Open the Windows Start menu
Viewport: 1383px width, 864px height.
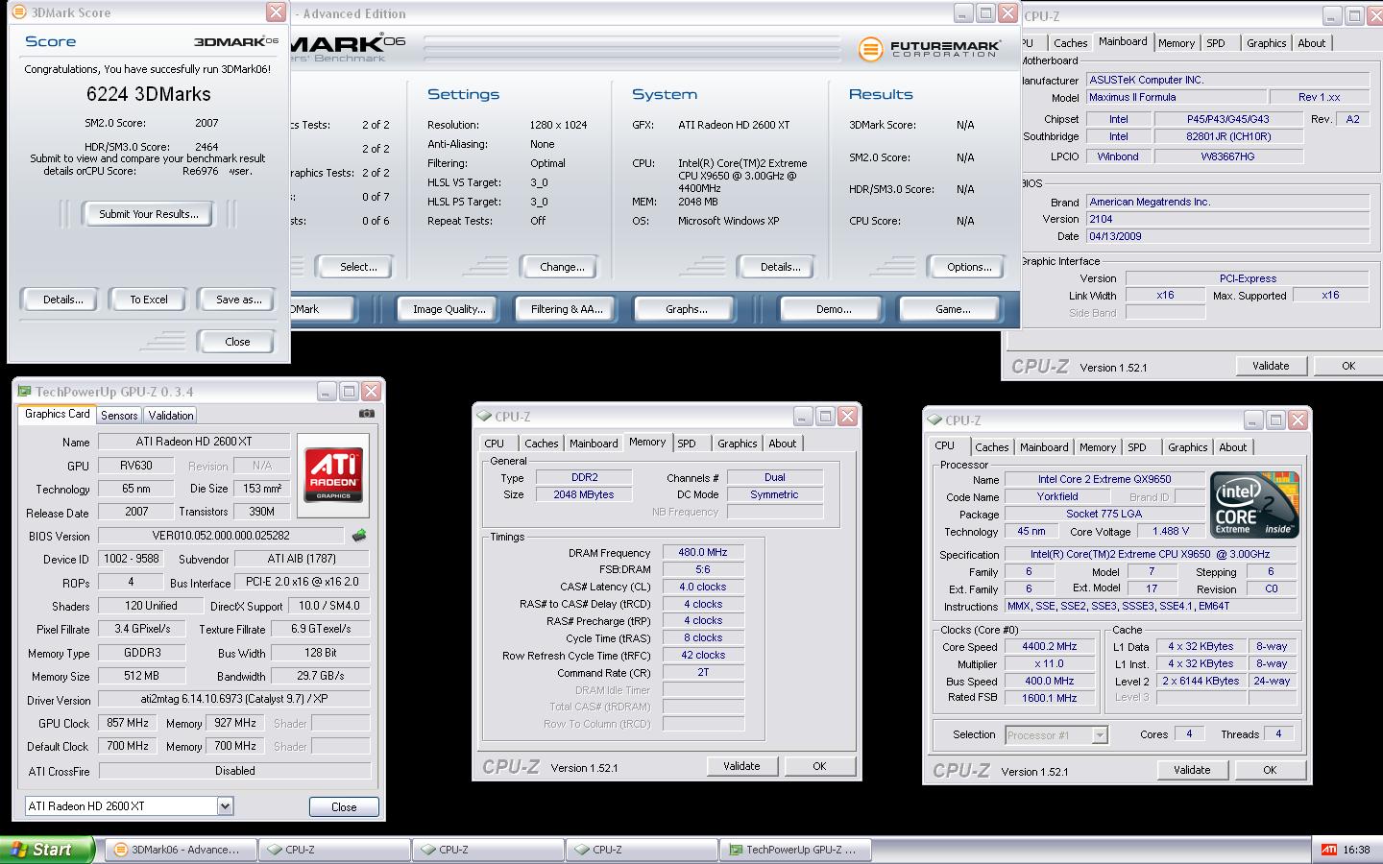click(47, 850)
